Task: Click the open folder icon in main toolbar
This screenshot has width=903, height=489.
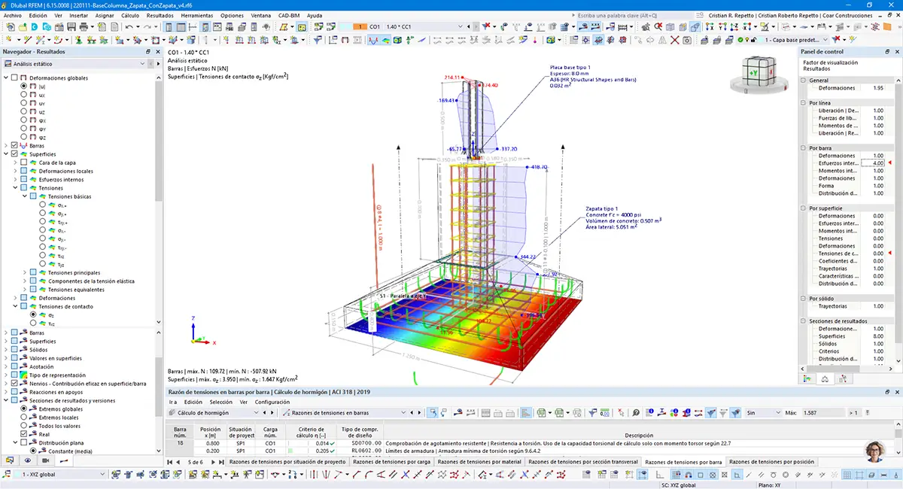Action: 23,27
